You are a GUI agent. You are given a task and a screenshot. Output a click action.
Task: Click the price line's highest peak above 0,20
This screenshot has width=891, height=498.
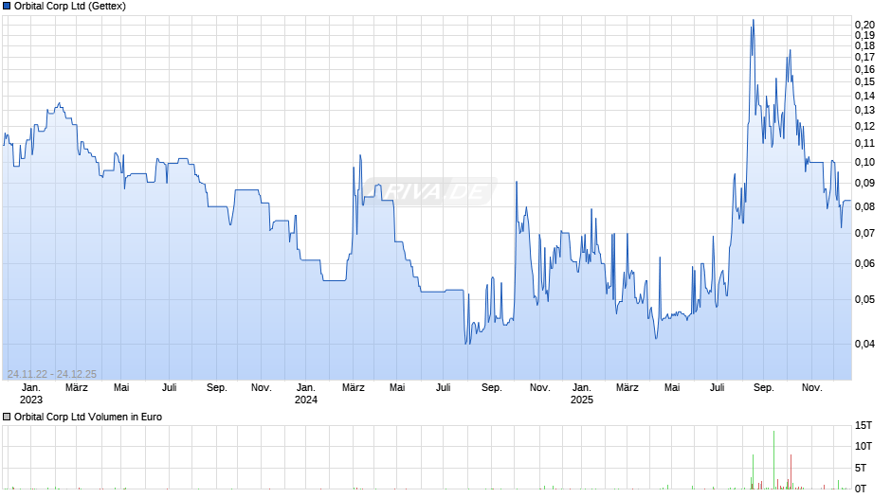[753, 21]
